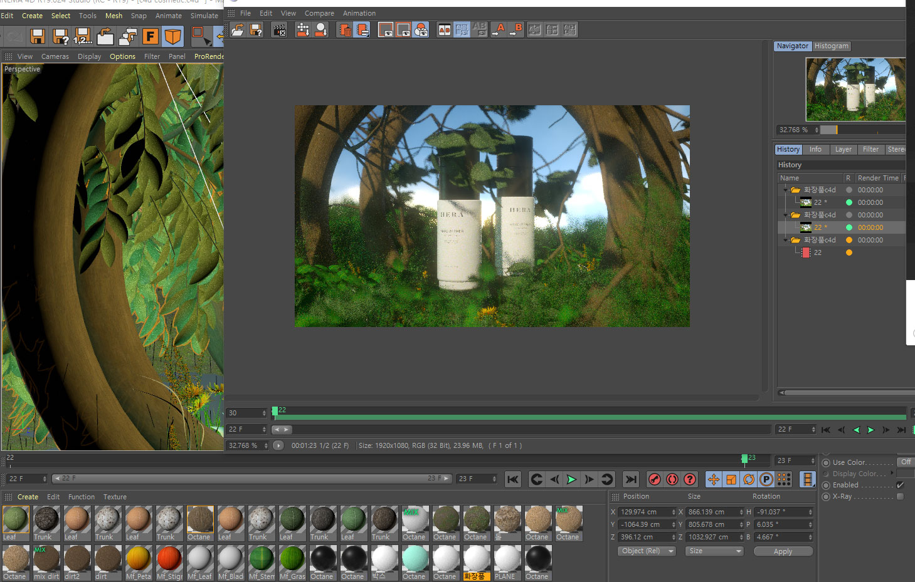Screen dimensions: 915x582
Task: Toggle the Enabled checkbox
Action: 900,485
